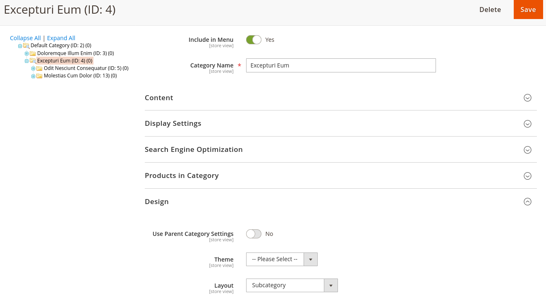Click the Collapse All link
546x298 pixels.
(25, 38)
